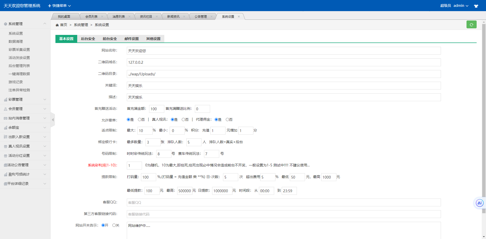The height and width of the screenshot is (239, 486).
Task: Open the AI assistant floating icon
Action: 479,203
